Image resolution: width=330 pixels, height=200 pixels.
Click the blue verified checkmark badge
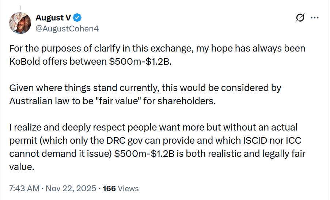coord(78,18)
